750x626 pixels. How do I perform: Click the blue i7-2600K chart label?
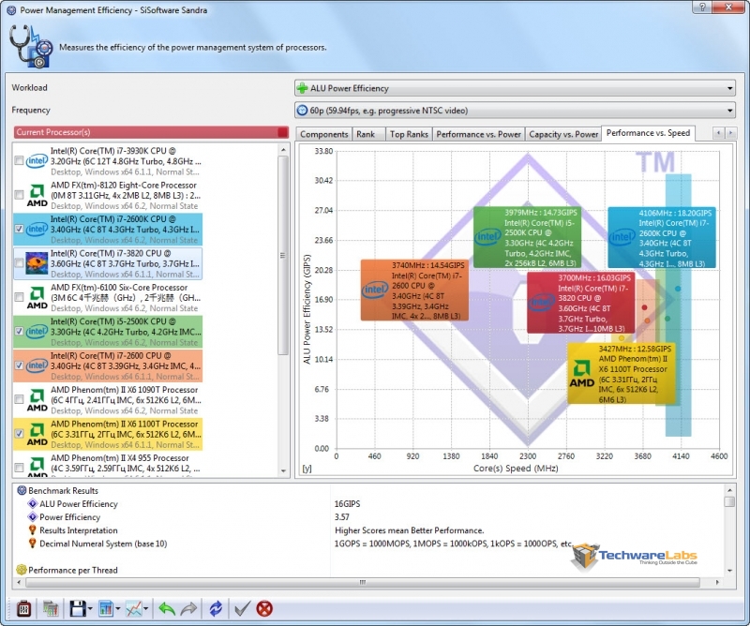tap(662, 238)
